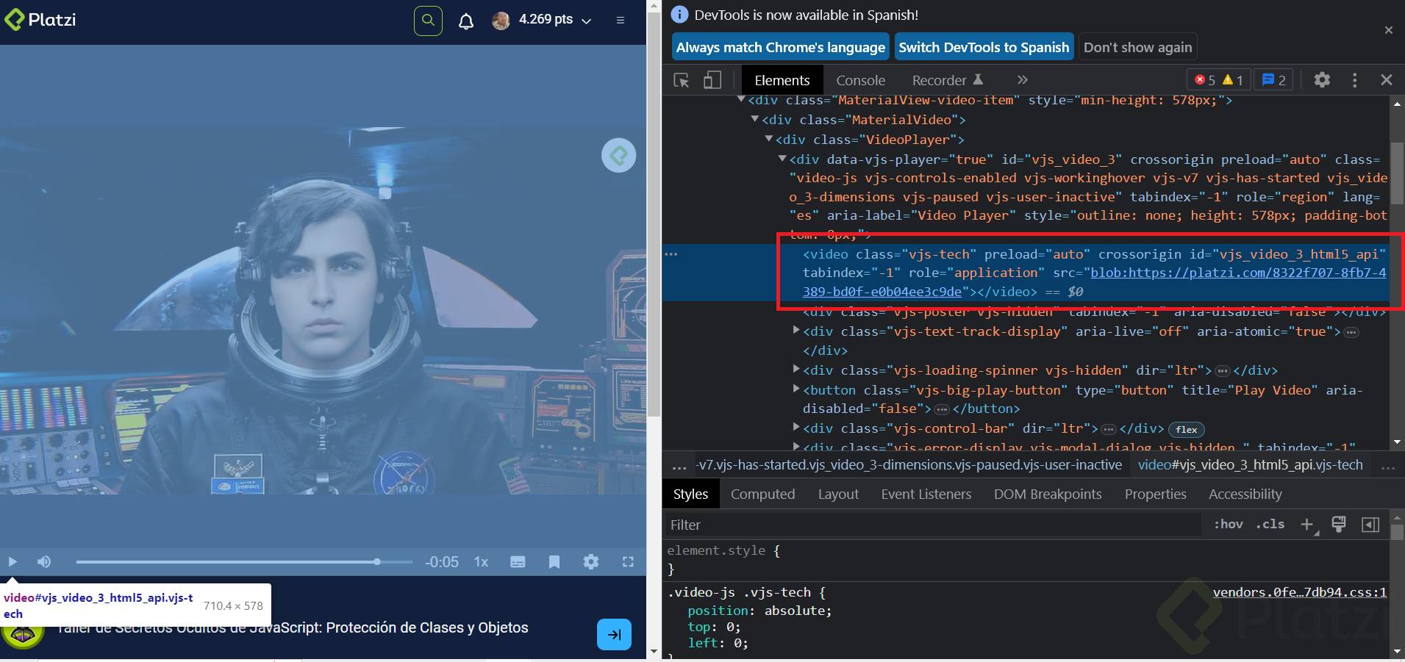This screenshot has height=662, width=1405.
Task: Go to Platzi home logo
Action: (40, 20)
